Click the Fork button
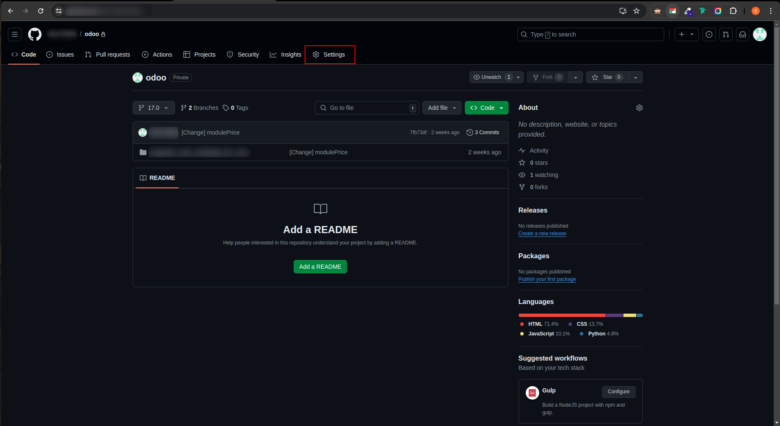 point(548,77)
